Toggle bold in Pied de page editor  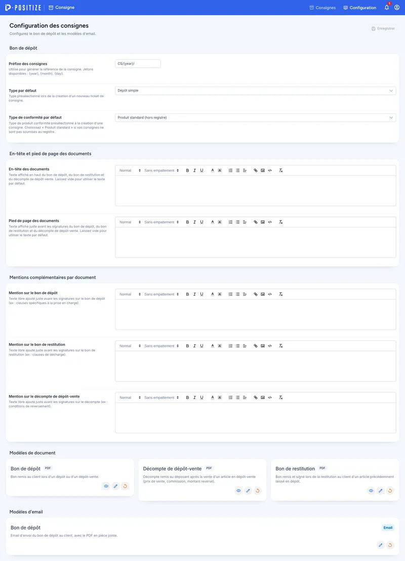click(187, 222)
